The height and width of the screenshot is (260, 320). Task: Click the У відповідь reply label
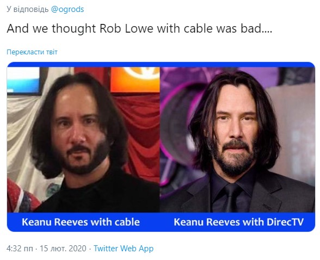[x=28, y=9]
